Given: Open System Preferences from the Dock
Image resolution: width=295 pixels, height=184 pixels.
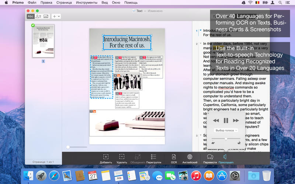Looking at the screenshot, I should (235, 176).
